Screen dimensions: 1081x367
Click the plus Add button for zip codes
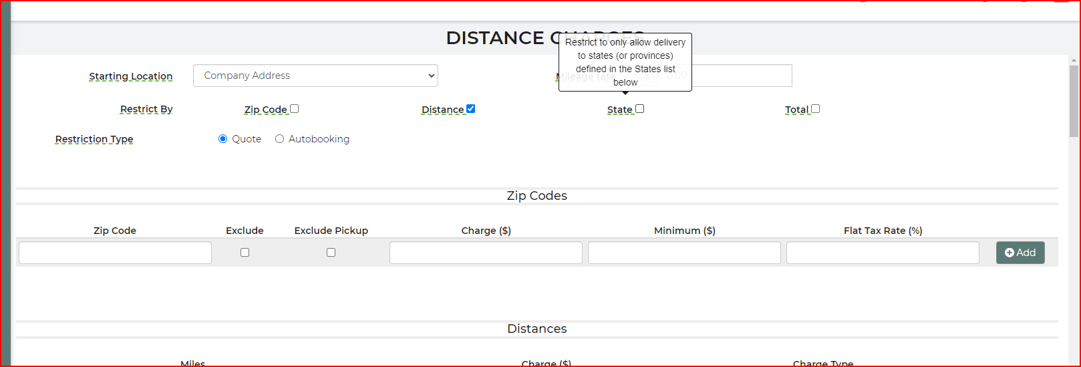coord(1020,253)
